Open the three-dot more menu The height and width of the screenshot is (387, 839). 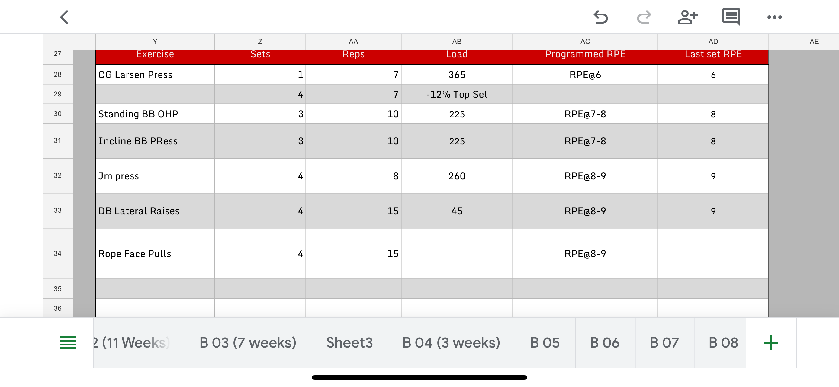(774, 17)
